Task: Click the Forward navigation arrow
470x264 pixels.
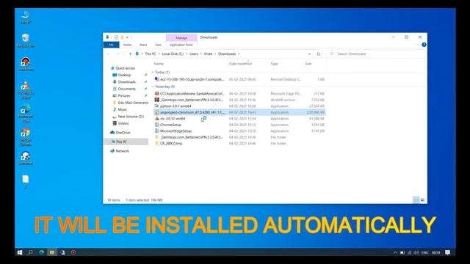Action: coord(117,54)
